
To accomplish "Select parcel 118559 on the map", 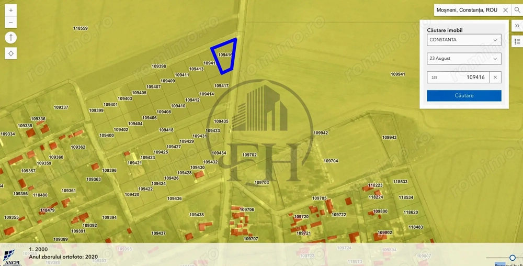I will click(81, 28).
